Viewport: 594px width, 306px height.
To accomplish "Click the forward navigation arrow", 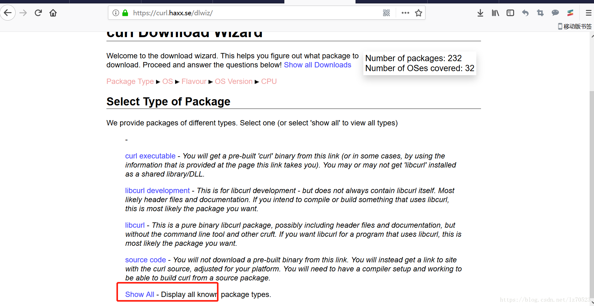I will [23, 13].
